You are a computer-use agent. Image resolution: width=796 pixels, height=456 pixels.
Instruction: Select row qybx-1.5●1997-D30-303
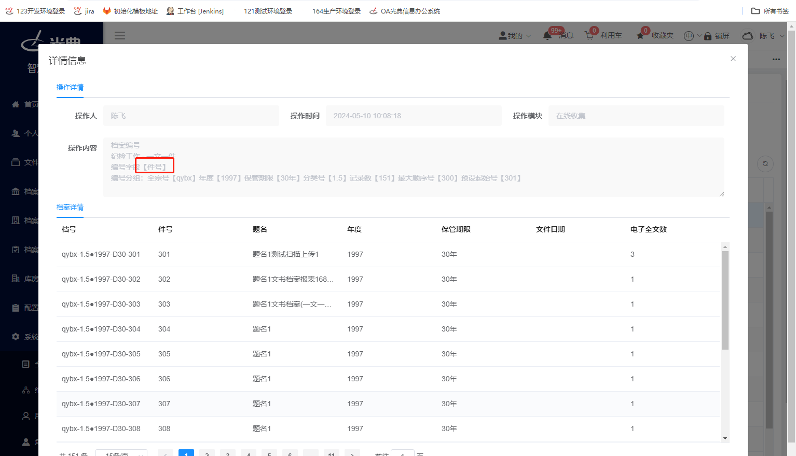[388, 304]
